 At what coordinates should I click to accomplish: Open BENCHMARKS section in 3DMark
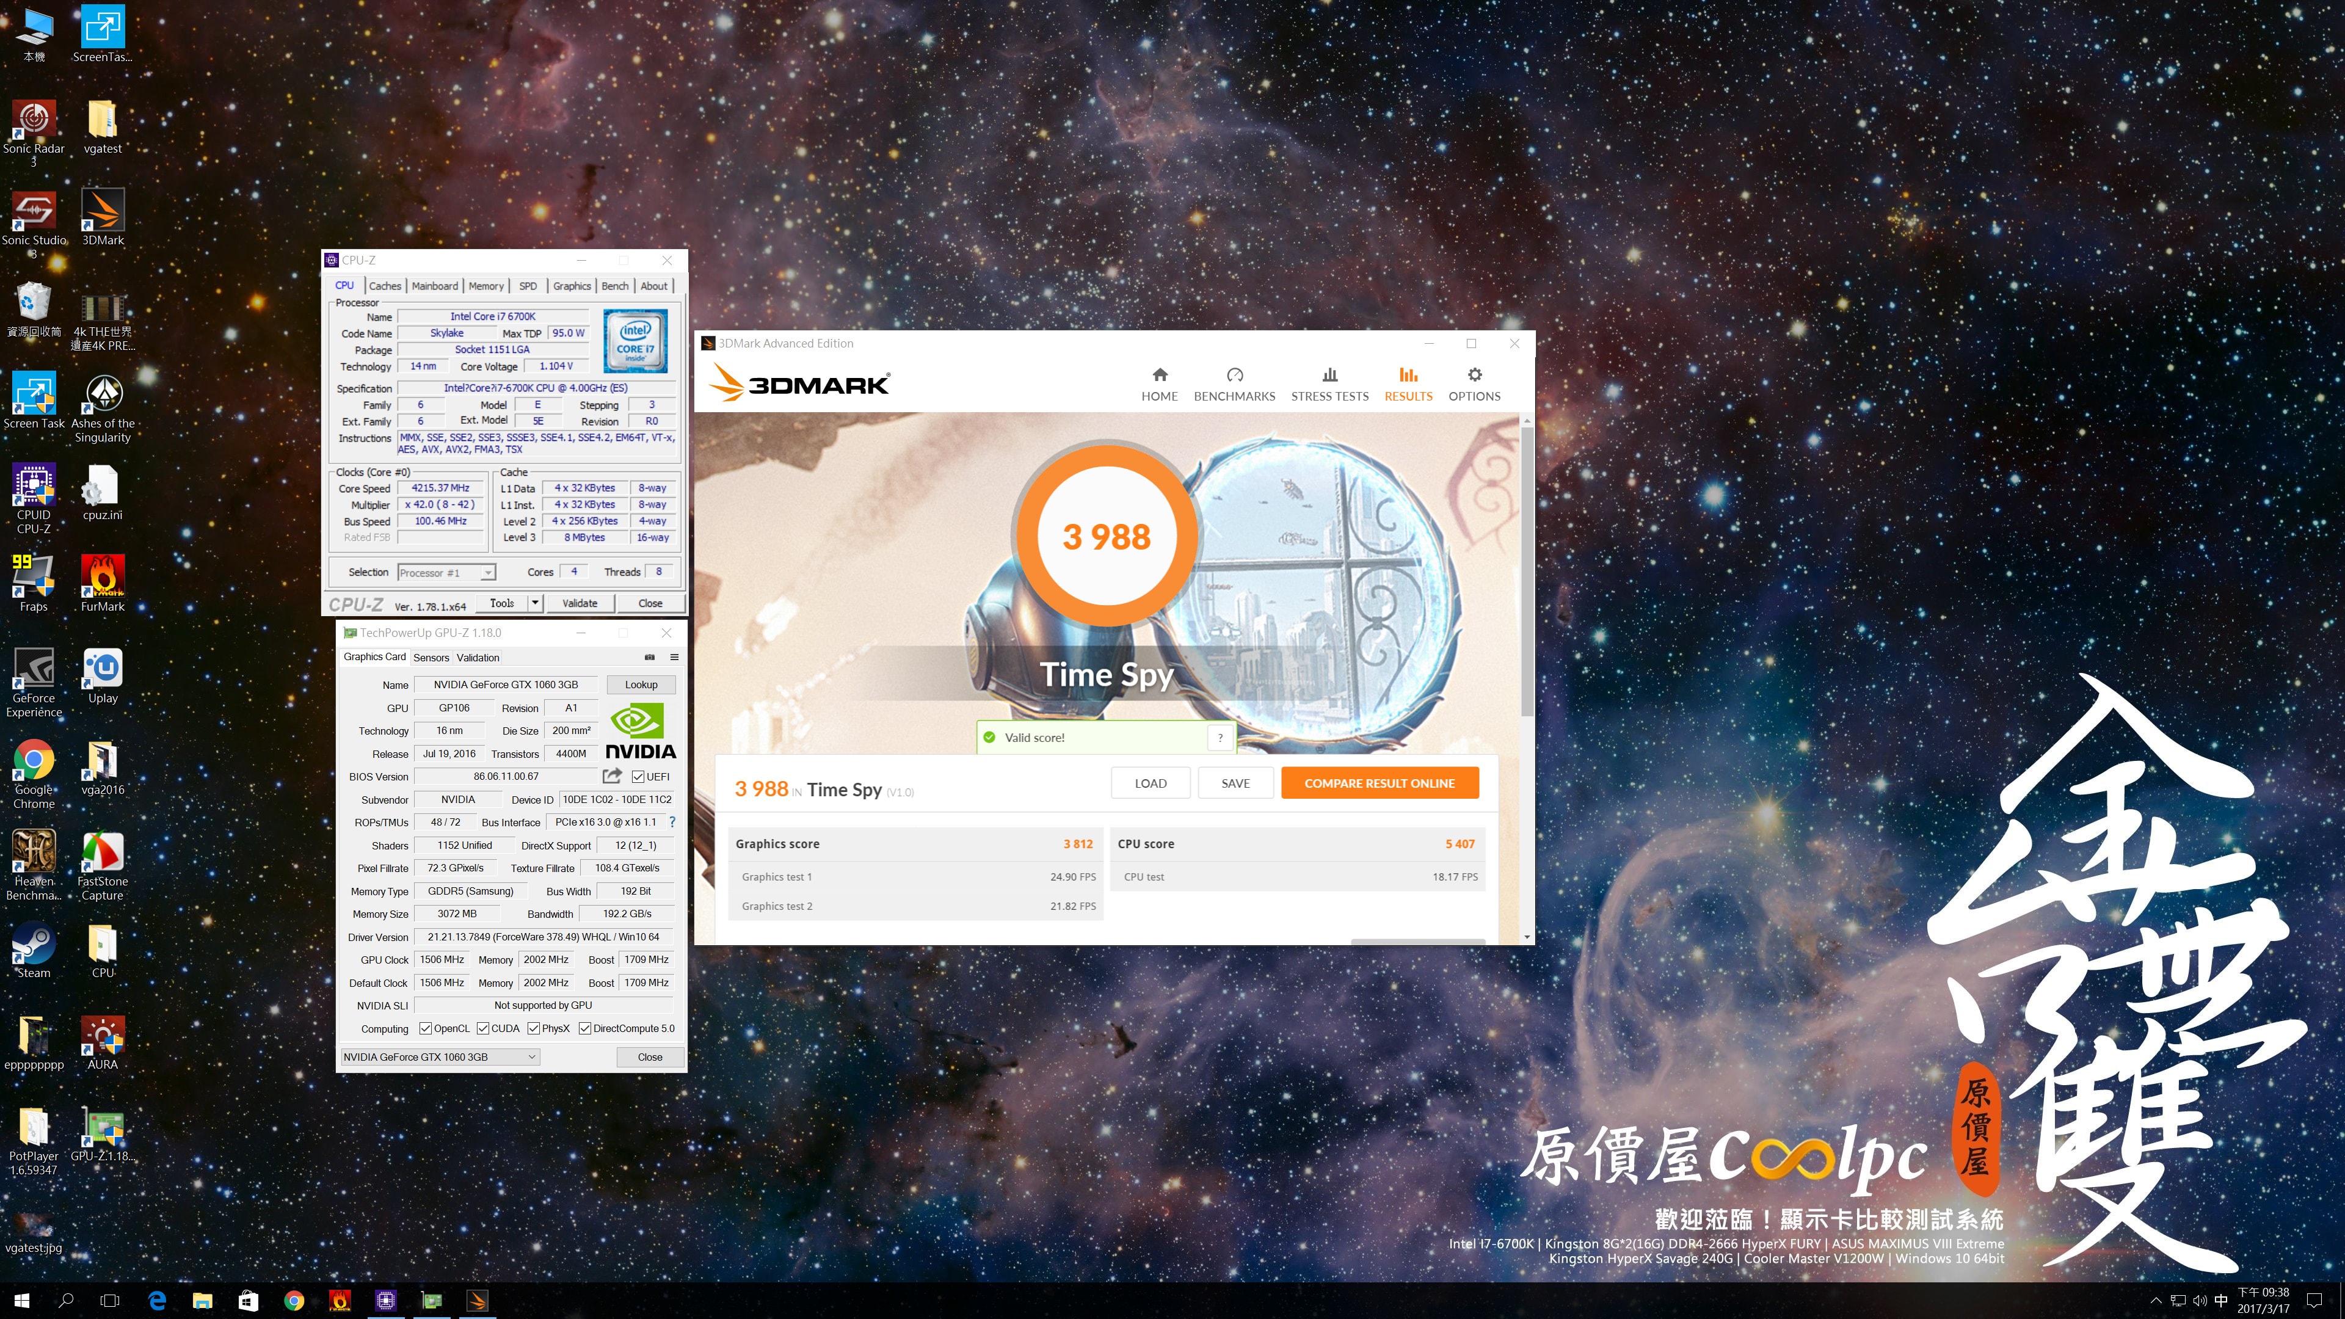click(1234, 384)
